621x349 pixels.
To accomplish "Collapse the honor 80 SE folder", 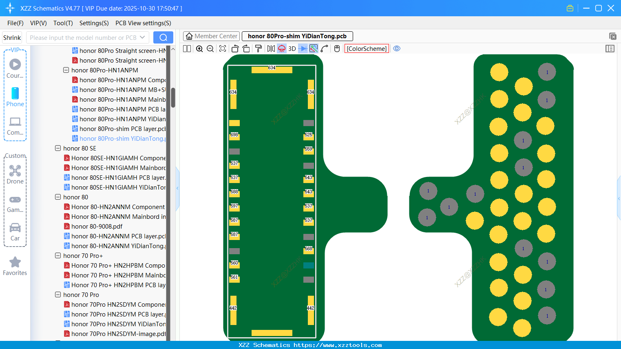I will click(58, 148).
